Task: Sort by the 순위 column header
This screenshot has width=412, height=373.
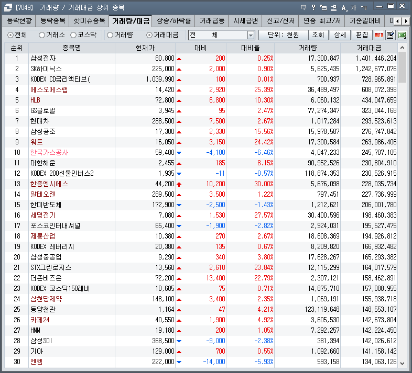Action: point(17,48)
